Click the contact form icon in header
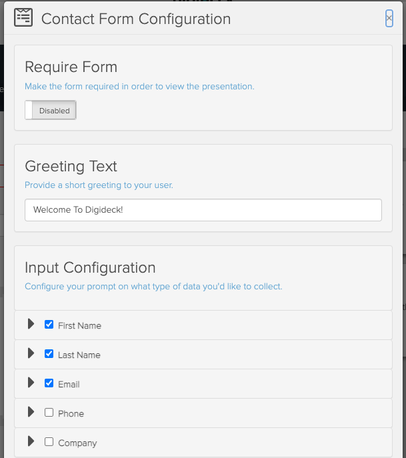This screenshot has width=406, height=458. [23, 17]
